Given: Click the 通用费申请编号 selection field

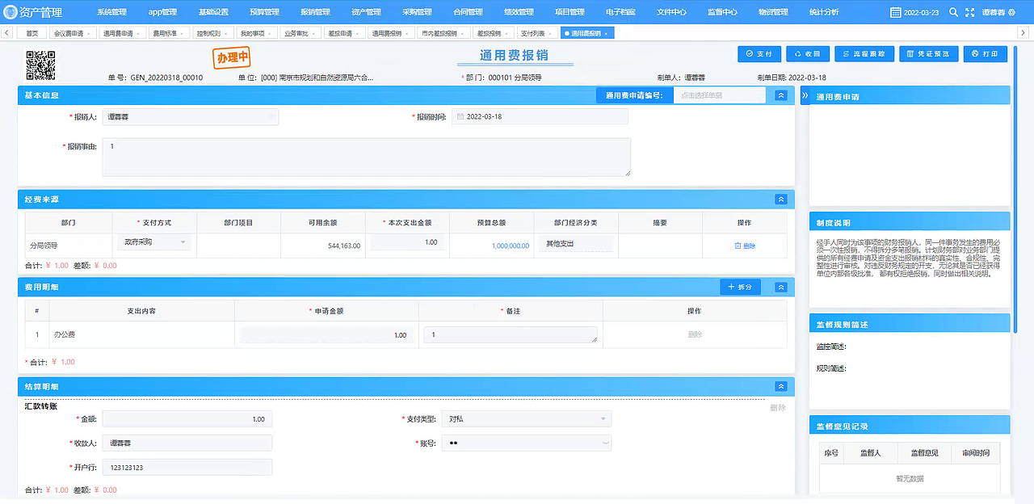Looking at the screenshot, I should [718, 94].
